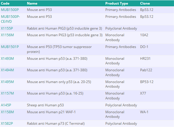Select X1158M product code
The width and height of the screenshot is (174, 127).
pyautogui.click(x=7, y=112)
